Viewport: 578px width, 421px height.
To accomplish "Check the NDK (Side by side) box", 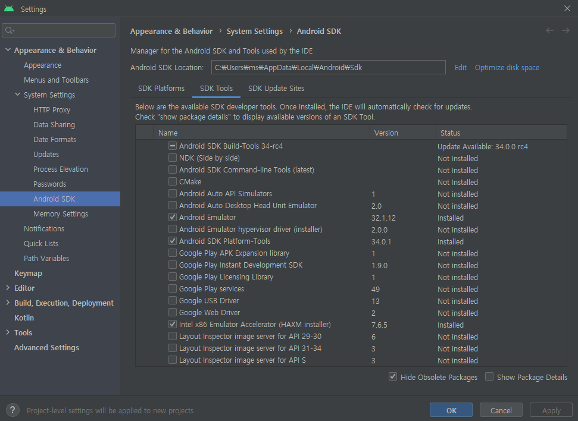I will pyautogui.click(x=173, y=158).
